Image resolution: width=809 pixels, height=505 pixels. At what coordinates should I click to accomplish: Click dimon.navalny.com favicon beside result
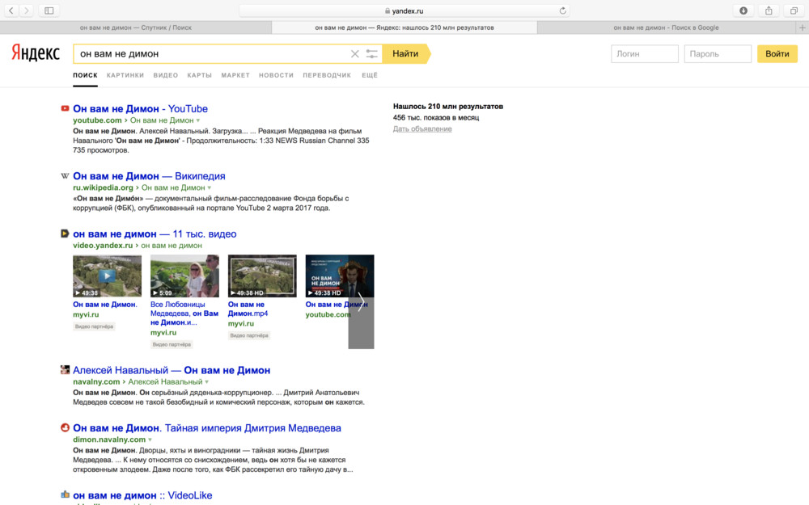coord(65,427)
